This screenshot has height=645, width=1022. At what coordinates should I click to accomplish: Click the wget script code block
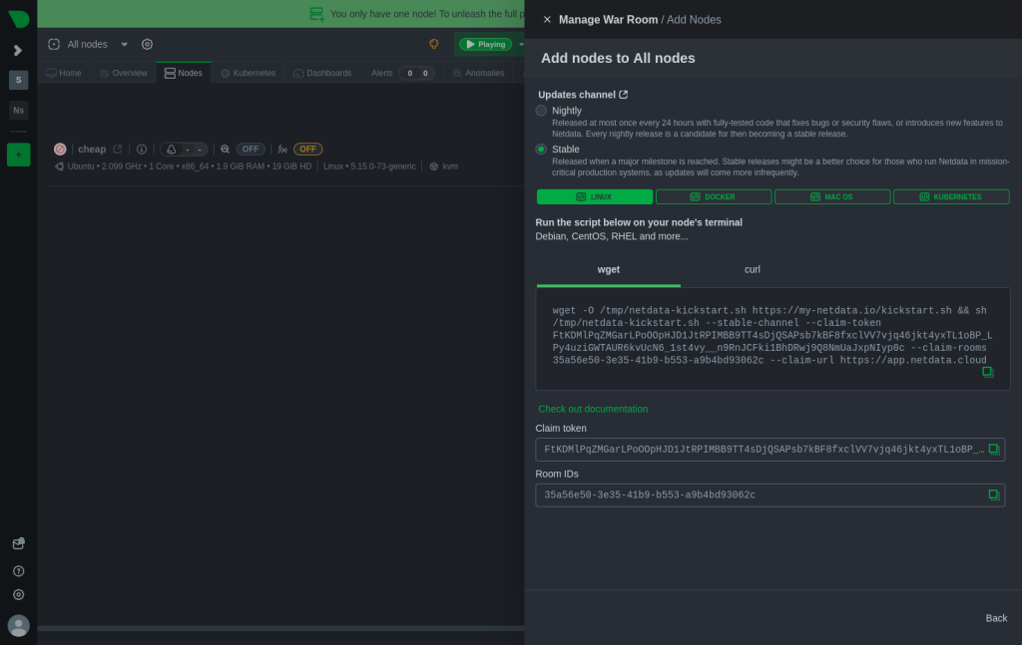pos(772,339)
